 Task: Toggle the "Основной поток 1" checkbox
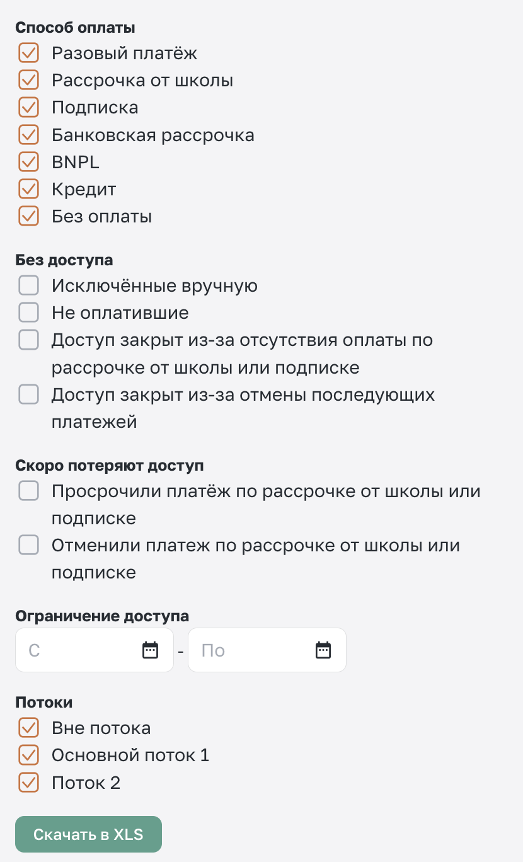click(x=29, y=755)
